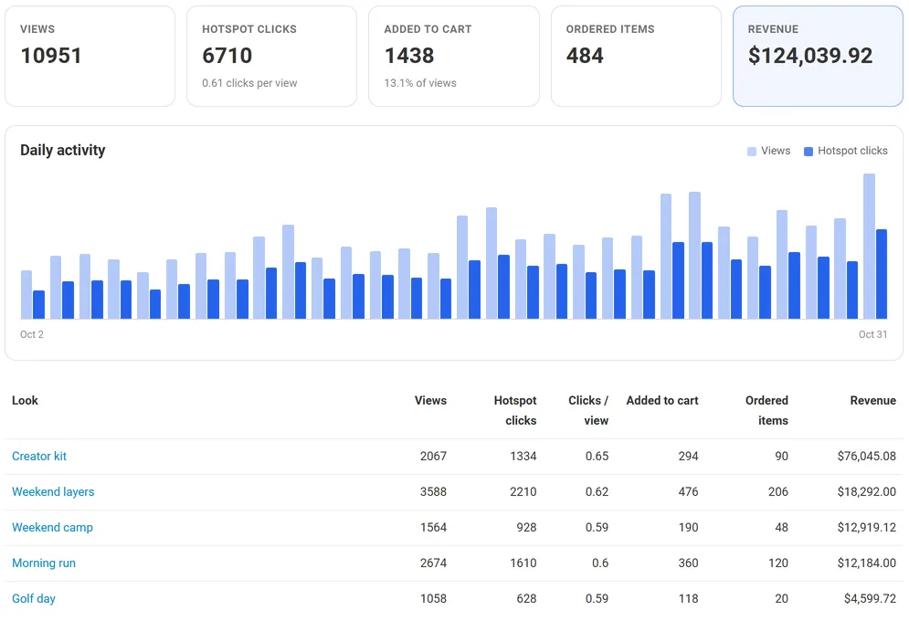Screen dimensions: 909x621
Task: Open the Morning run look
Action: pyautogui.click(x=44, y=563)
